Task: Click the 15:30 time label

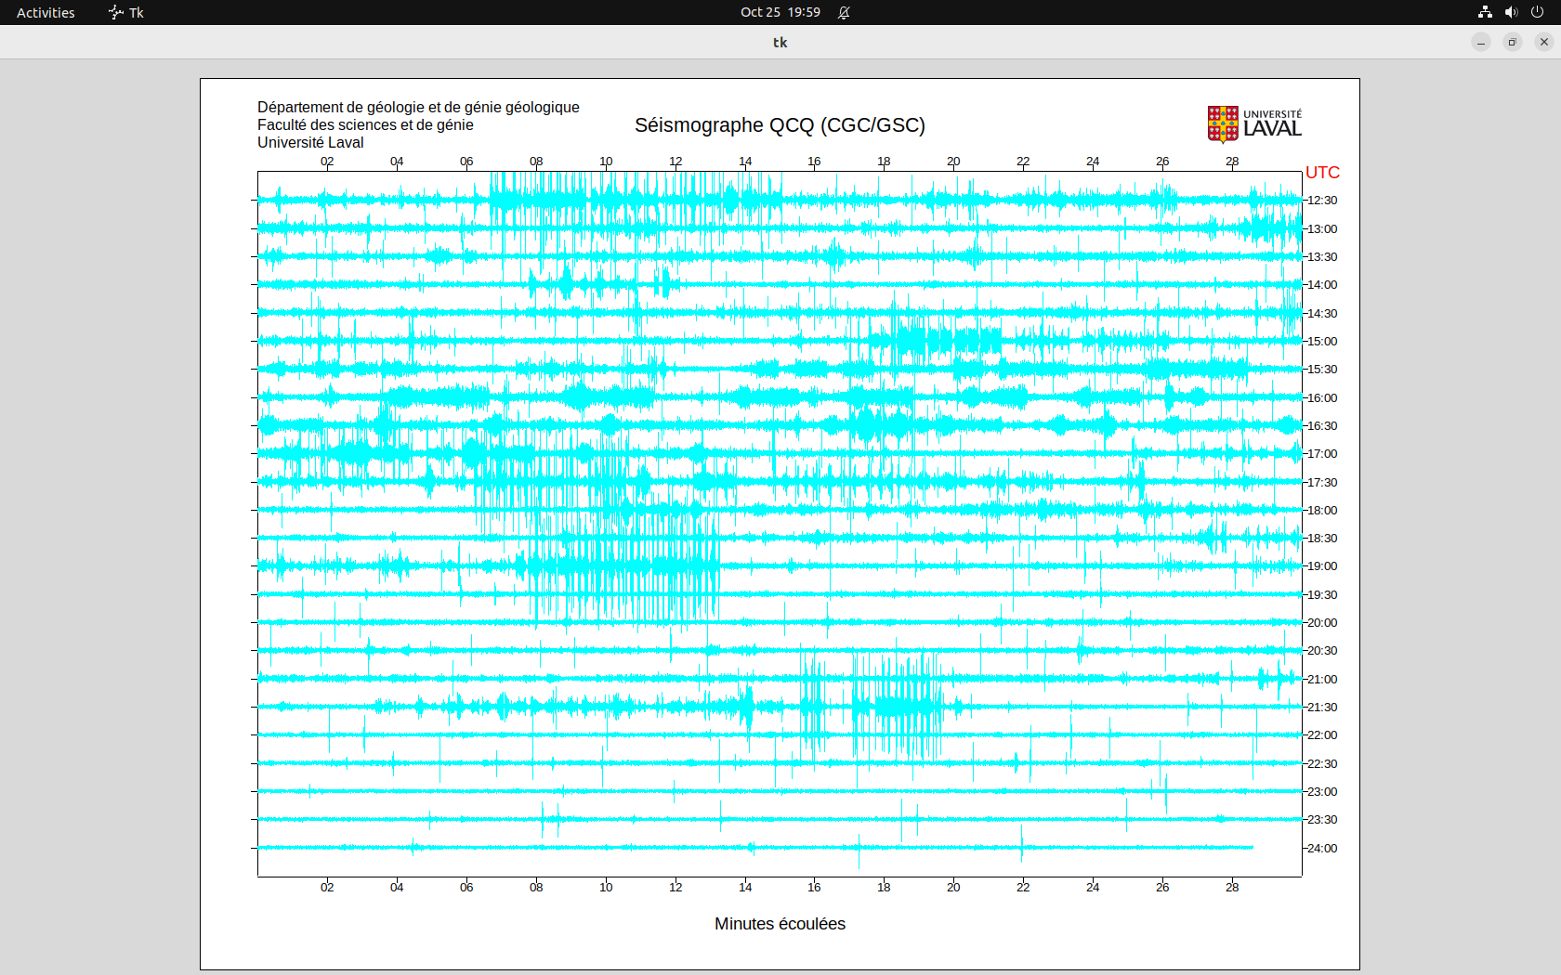Action: pos(1322,370)
